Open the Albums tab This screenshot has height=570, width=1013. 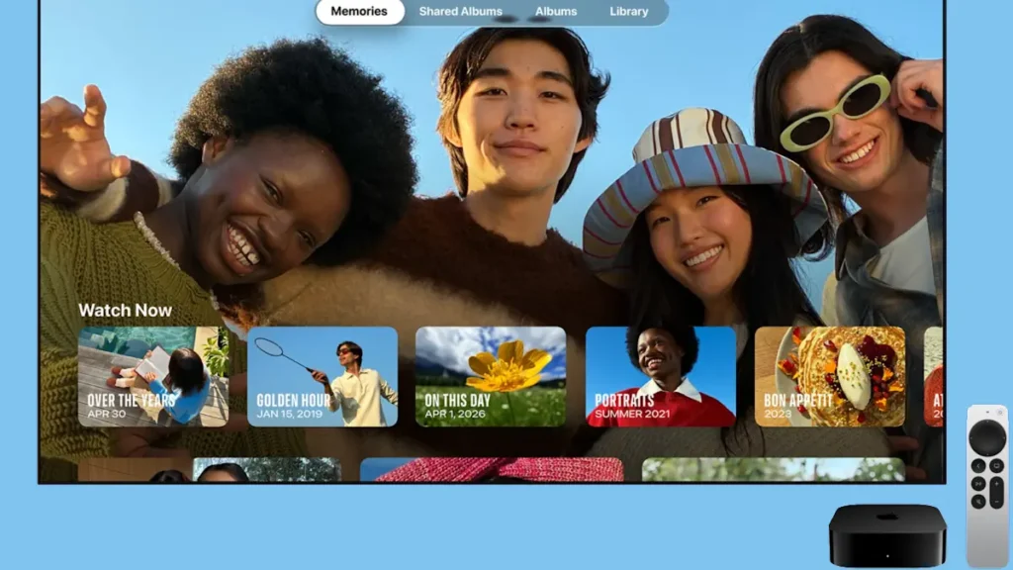556,12
